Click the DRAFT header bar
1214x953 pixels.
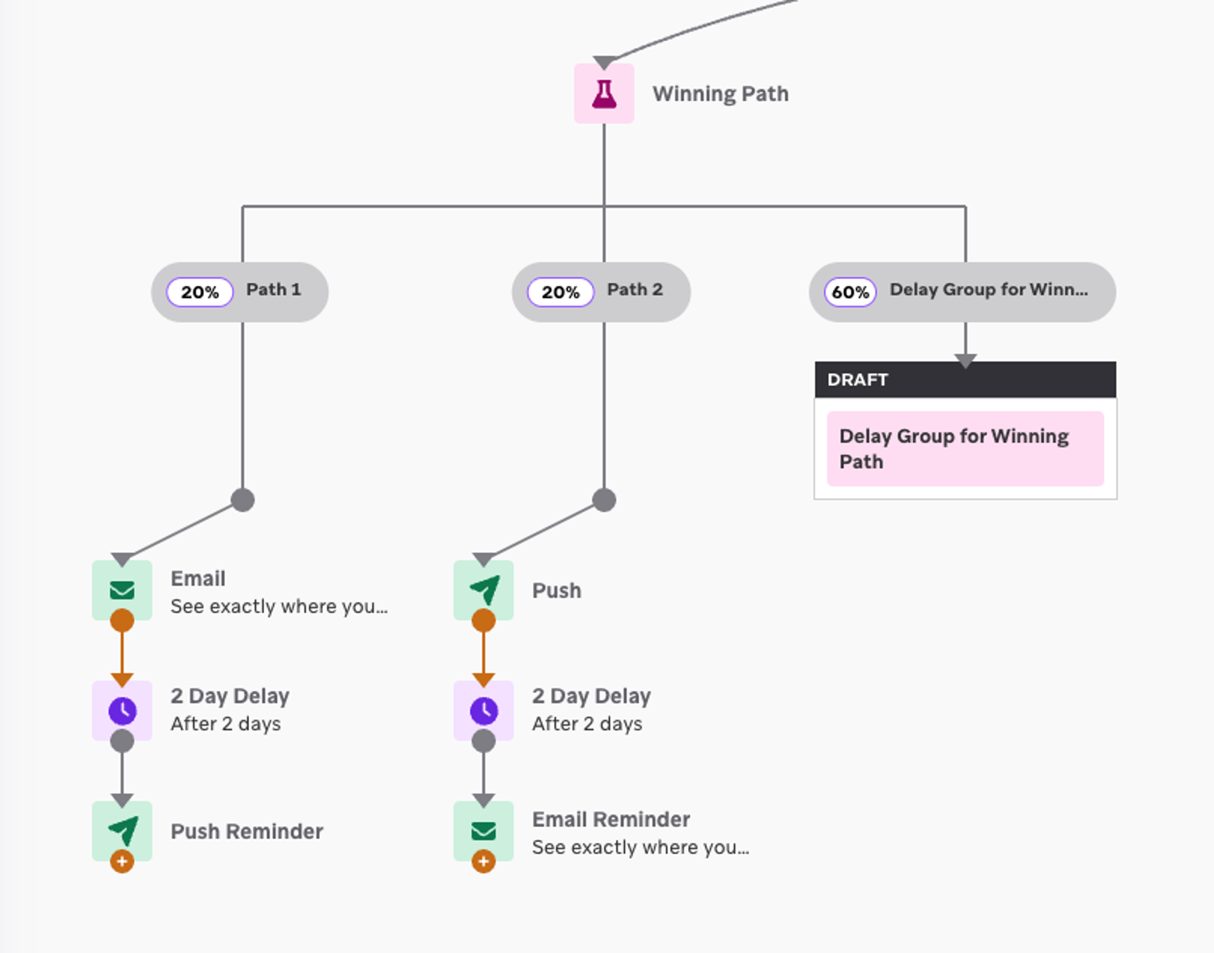pos(966,379)
